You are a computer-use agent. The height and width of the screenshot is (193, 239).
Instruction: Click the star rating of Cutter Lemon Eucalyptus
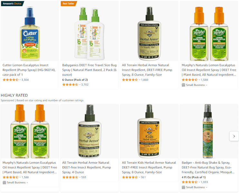[x=10, y=80]
